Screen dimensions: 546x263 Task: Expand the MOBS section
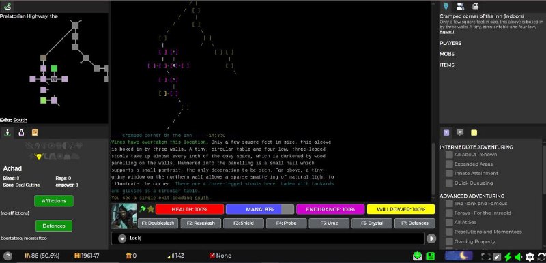(x=447, y=54)
